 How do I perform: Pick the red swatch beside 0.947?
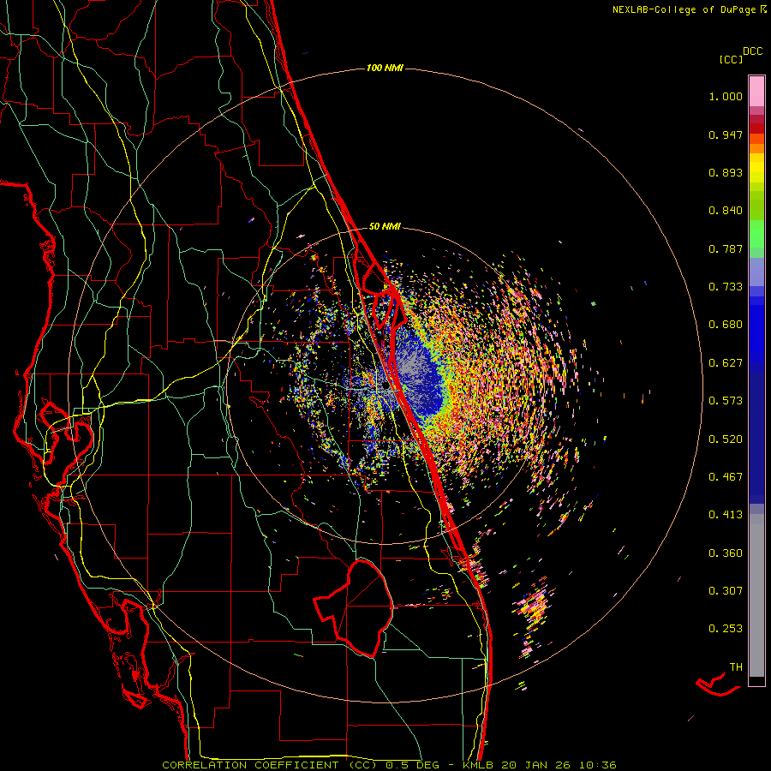click(x=756, y=128)
